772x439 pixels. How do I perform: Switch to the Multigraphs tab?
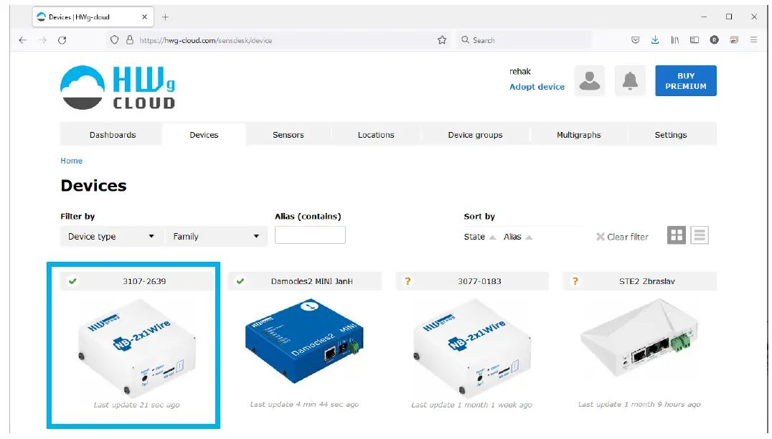(x=578, y=135)
